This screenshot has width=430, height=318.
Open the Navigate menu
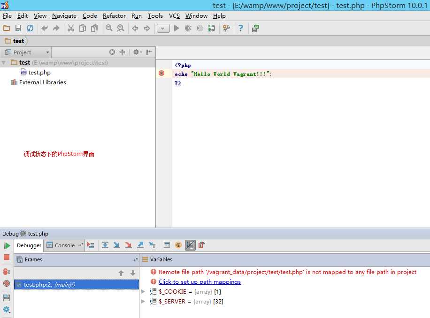coord(64,16)
